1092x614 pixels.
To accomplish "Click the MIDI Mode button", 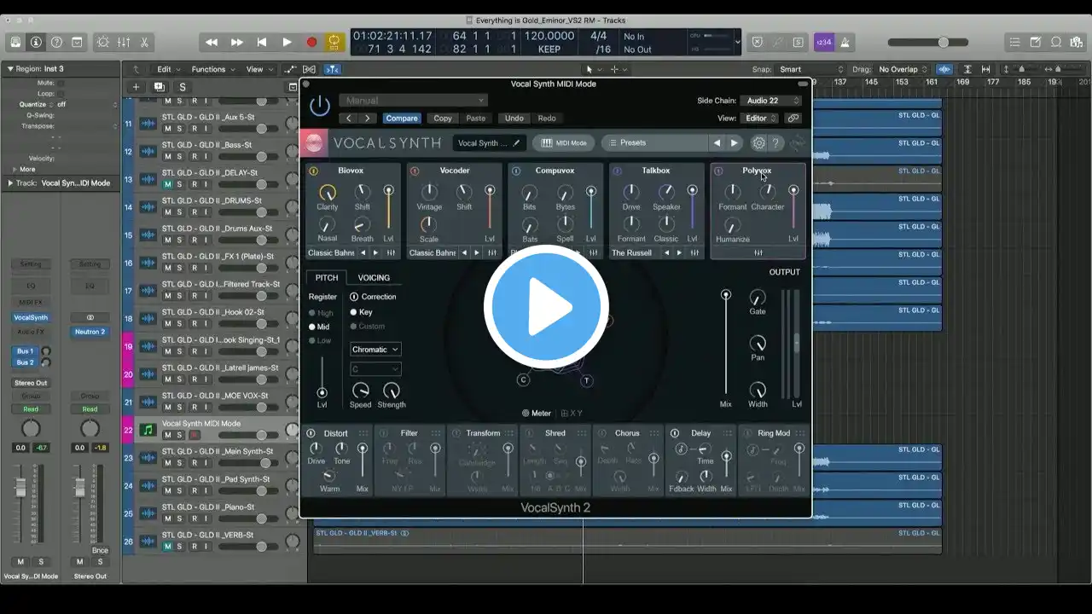I will tap(564, 143).
